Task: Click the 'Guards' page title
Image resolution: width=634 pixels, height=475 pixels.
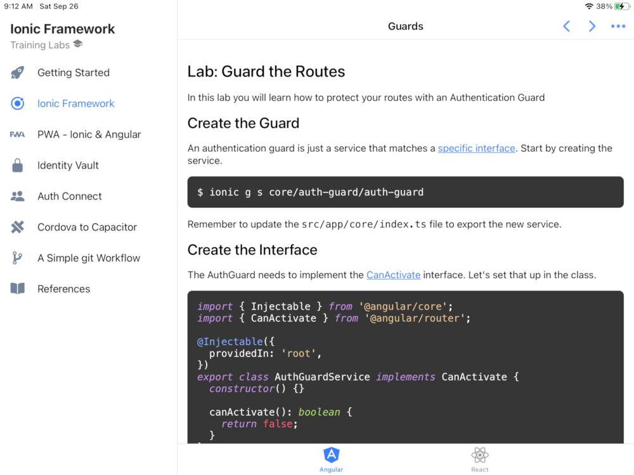Action: click(x=406, y=26)
